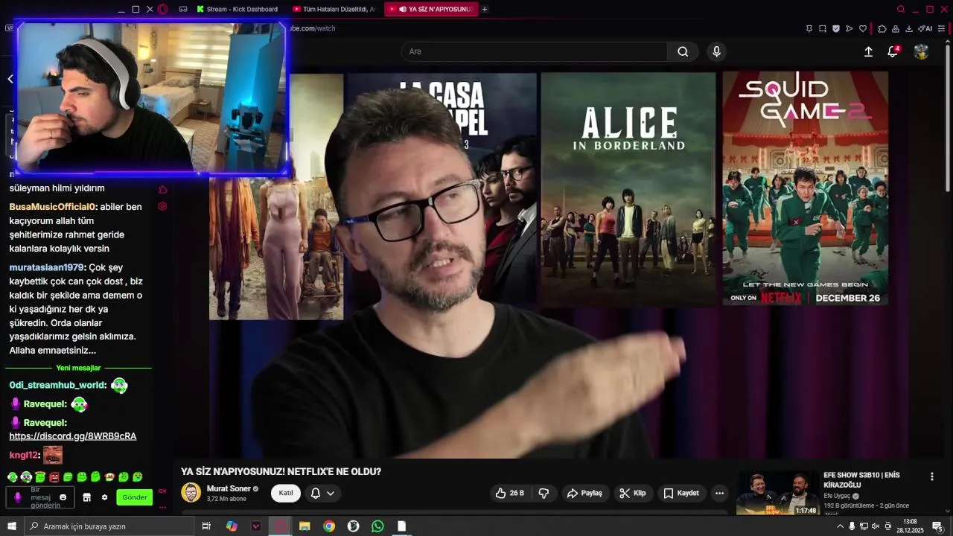953x536 pixels.
Task: Click username 0di_streamhub_world in chat
Action: 57,385
